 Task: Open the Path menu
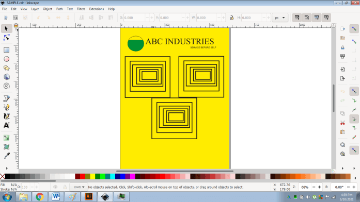tap(59, 9)
